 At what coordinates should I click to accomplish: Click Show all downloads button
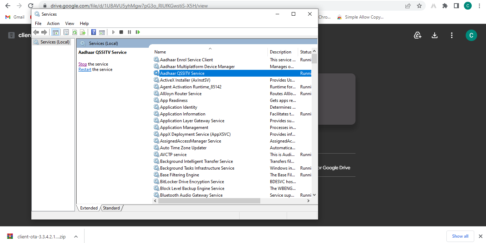(460, 236)
